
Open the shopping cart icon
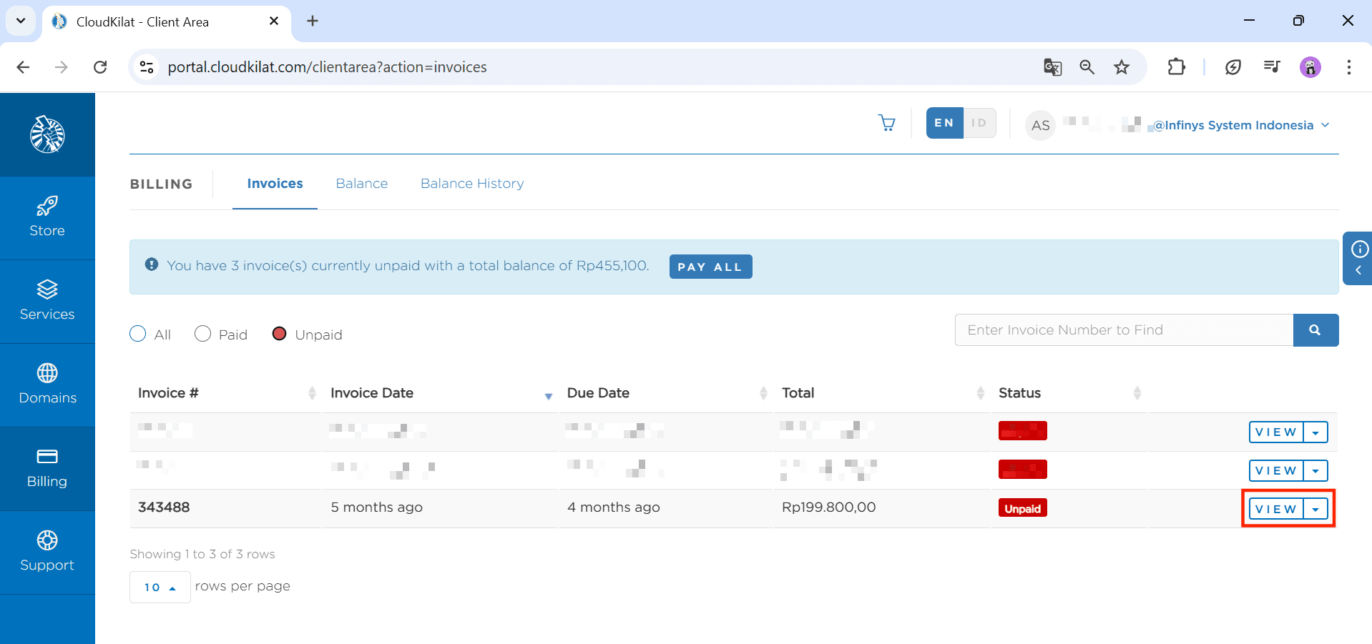887,123
